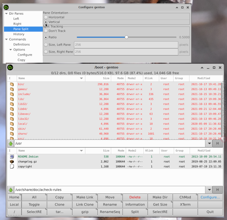This screenshot has height=220, width=227.
Task: Click the Size, Right Pane pixel field
Action: point(126,52)
